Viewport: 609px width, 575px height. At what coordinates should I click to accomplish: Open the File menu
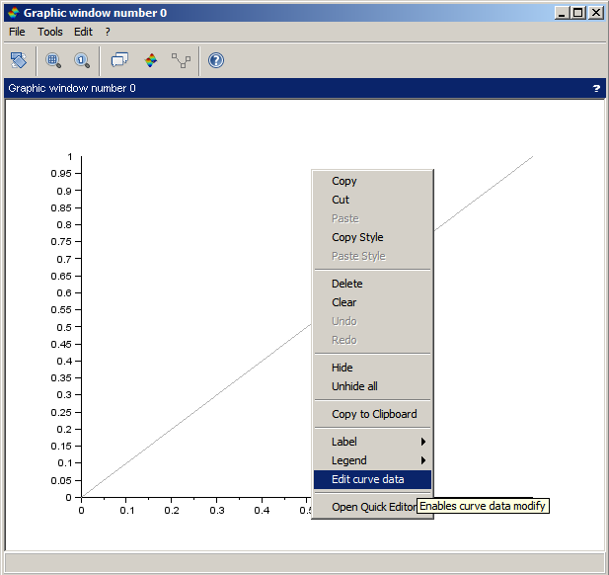(17, 32)
